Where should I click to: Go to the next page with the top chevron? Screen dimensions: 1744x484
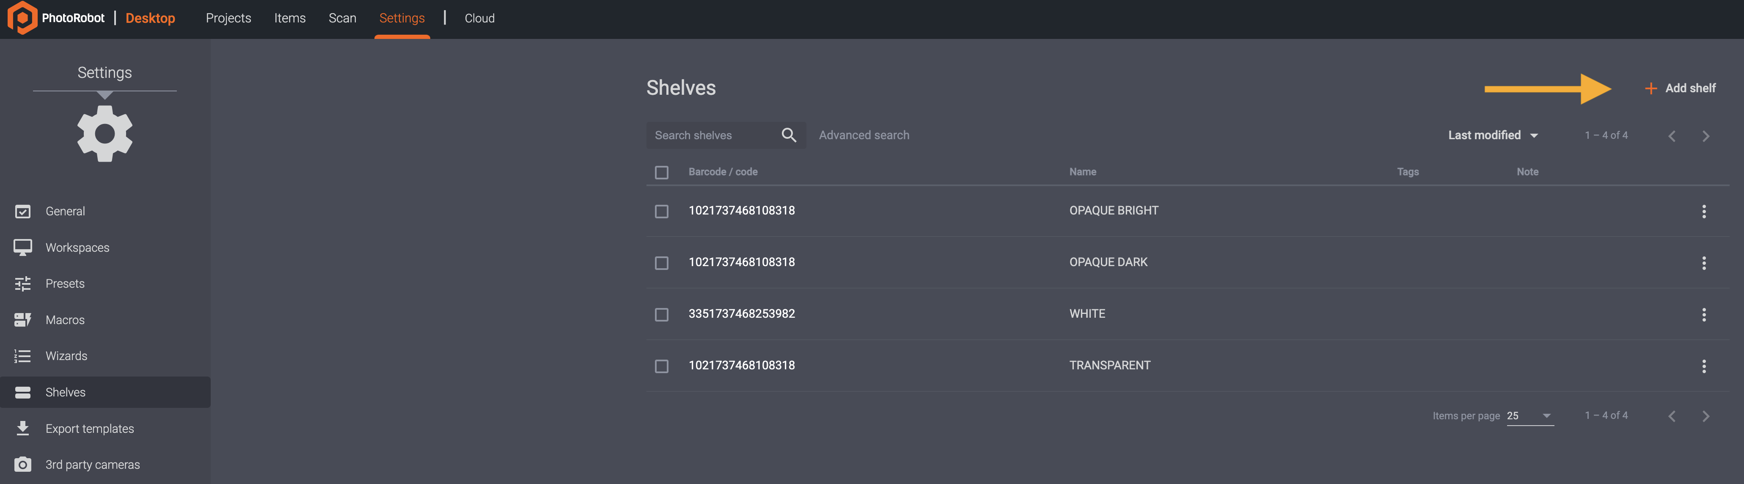point(1705,136)
